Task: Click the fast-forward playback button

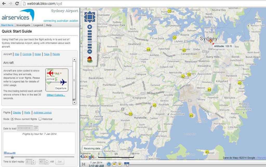Action: (x=114, y=164)
